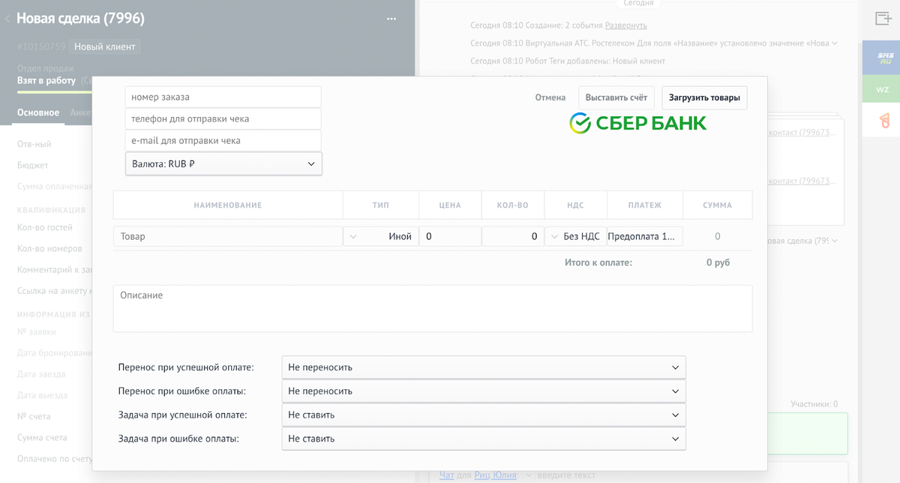Click the Товар name field

click(x=228, y=236)
